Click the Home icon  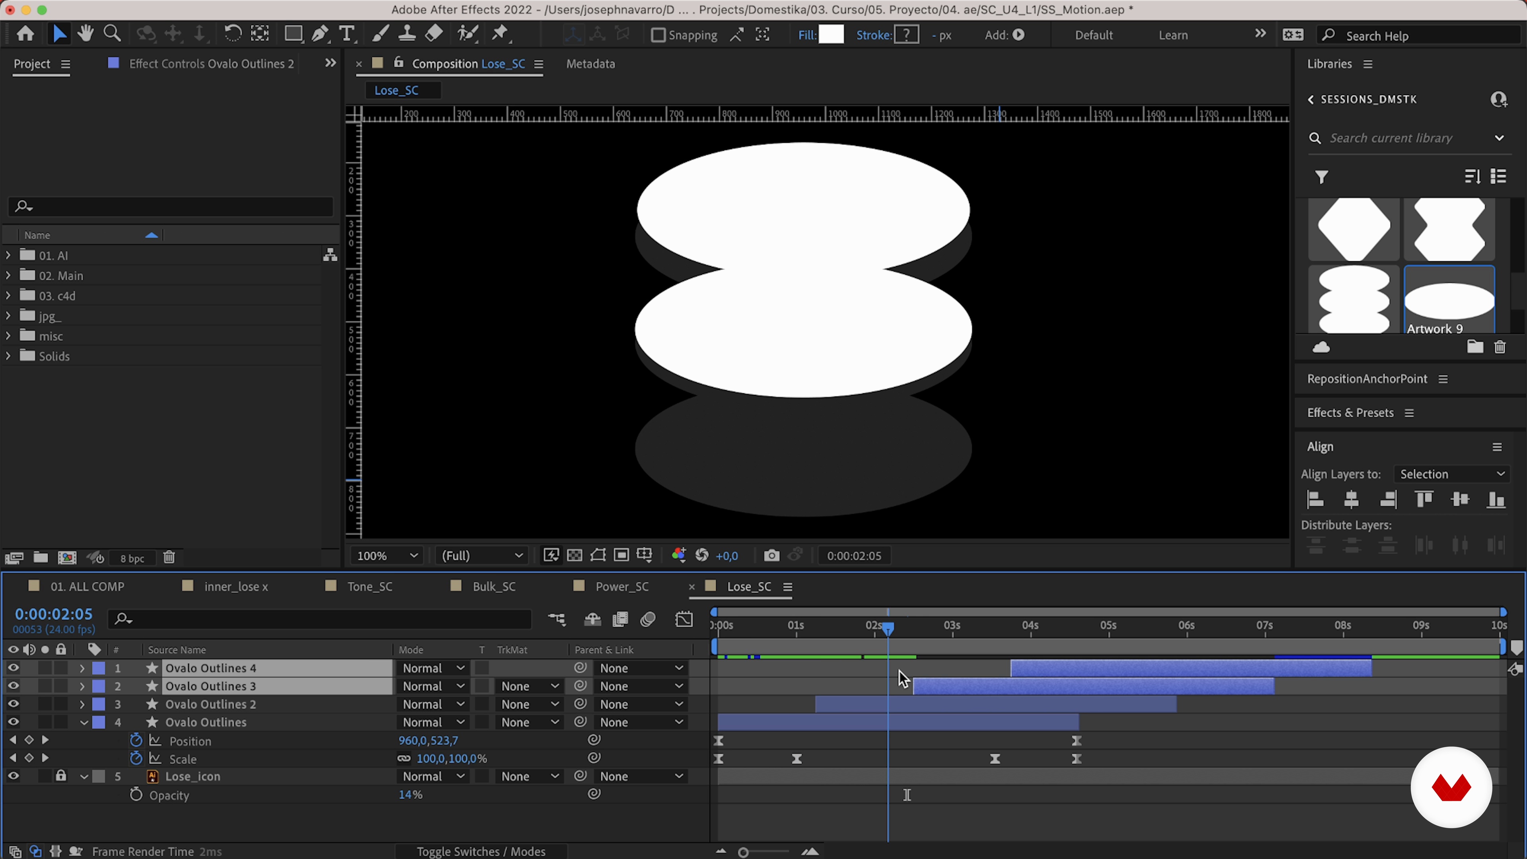coord(25,34)
